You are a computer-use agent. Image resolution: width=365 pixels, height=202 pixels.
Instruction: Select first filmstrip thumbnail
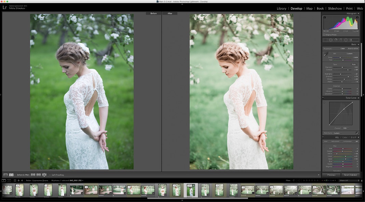click(6, 190)
